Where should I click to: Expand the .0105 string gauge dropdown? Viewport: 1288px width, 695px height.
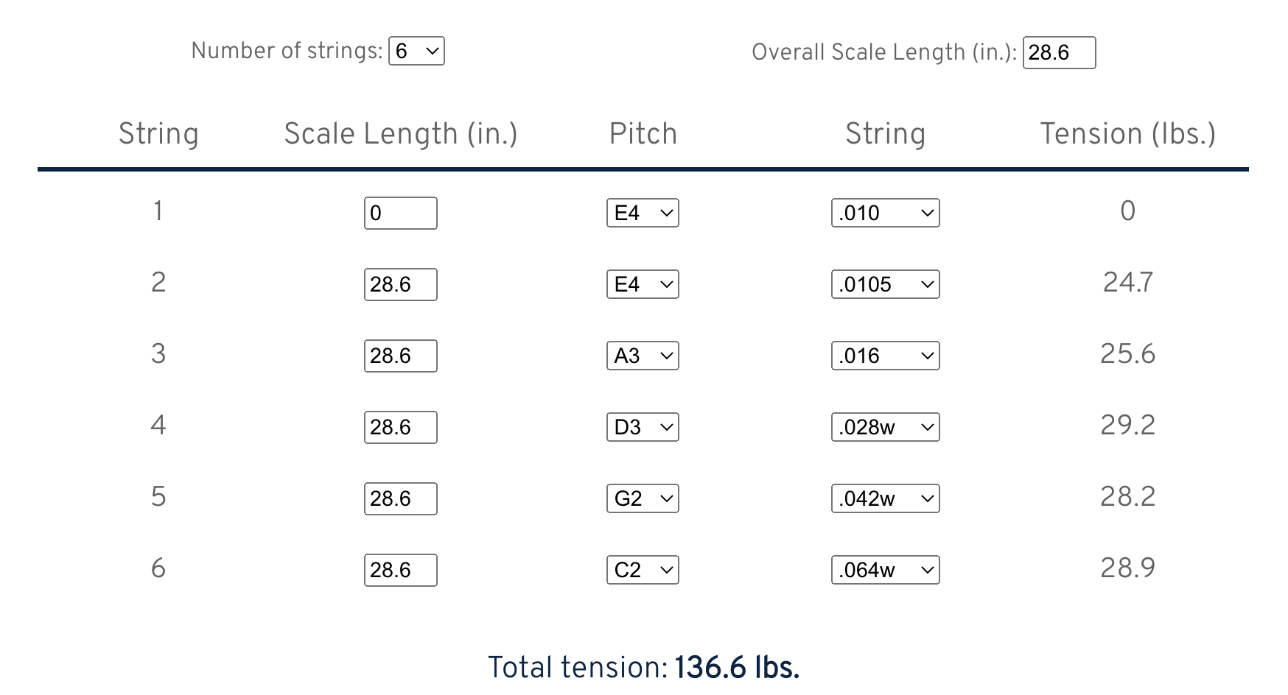click(885, 284)
